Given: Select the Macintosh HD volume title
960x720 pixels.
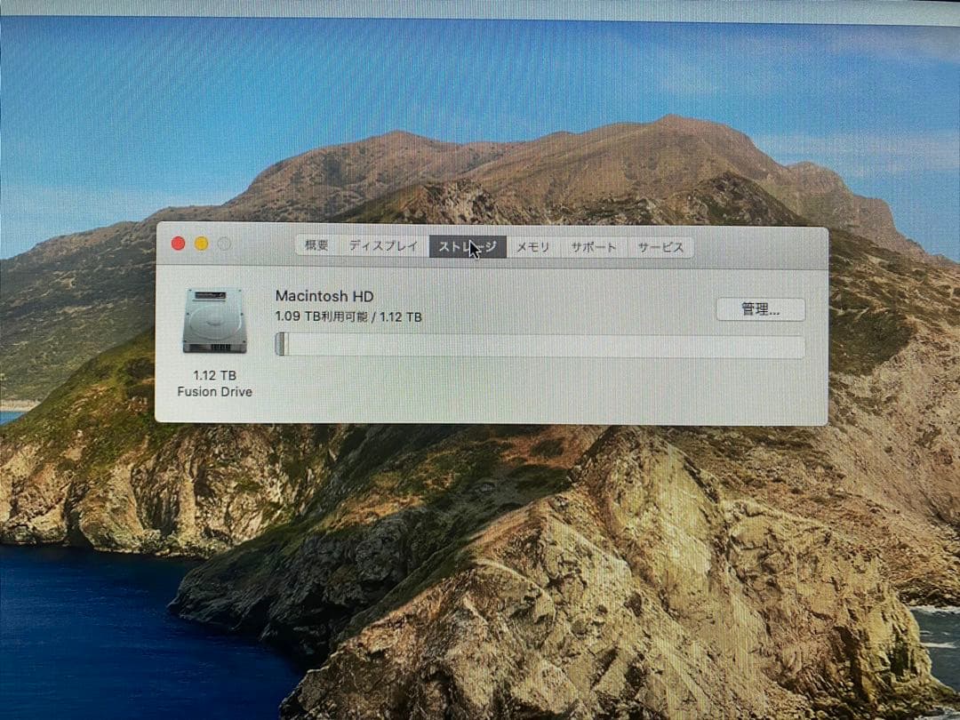Looking at the screenshot, I should [x=325, y=296].
